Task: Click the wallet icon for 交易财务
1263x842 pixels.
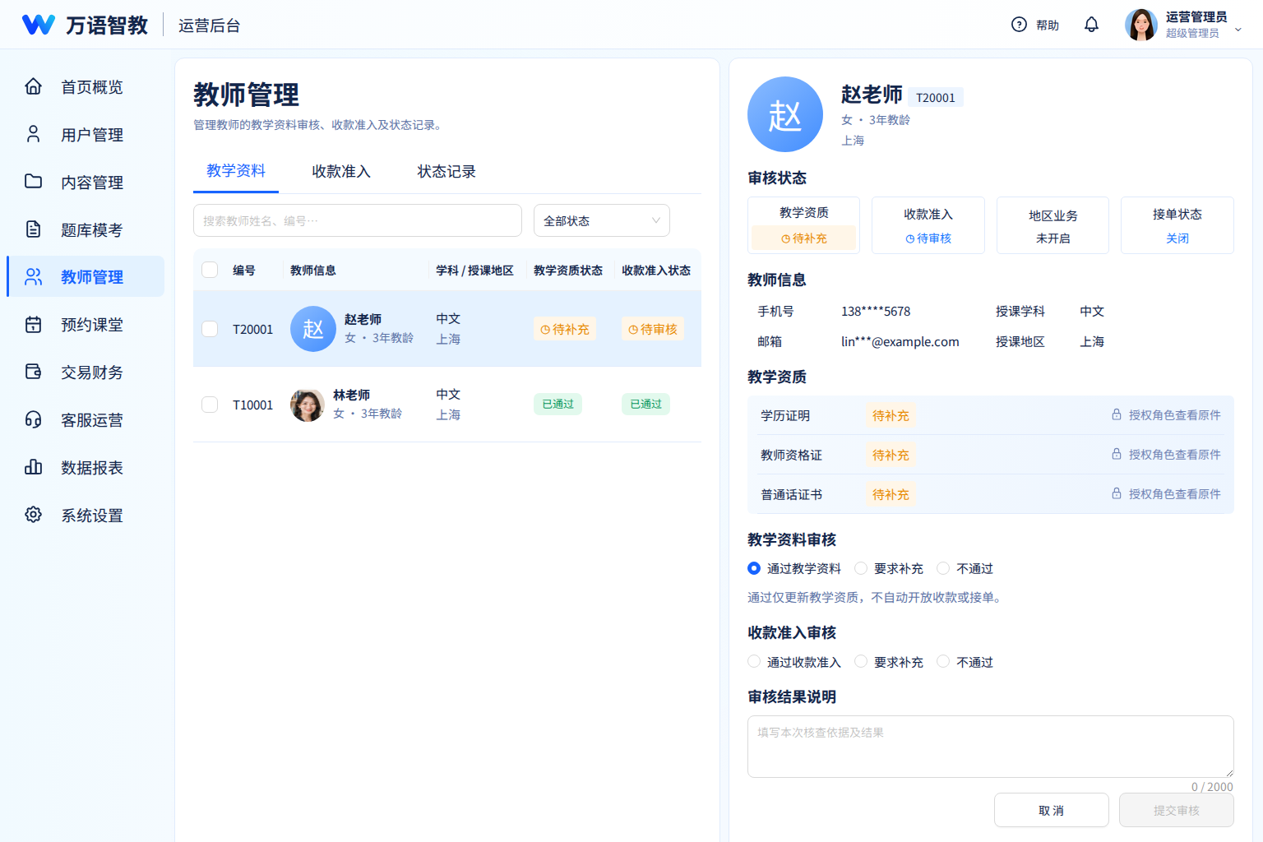Action: (x=33, y=372)
